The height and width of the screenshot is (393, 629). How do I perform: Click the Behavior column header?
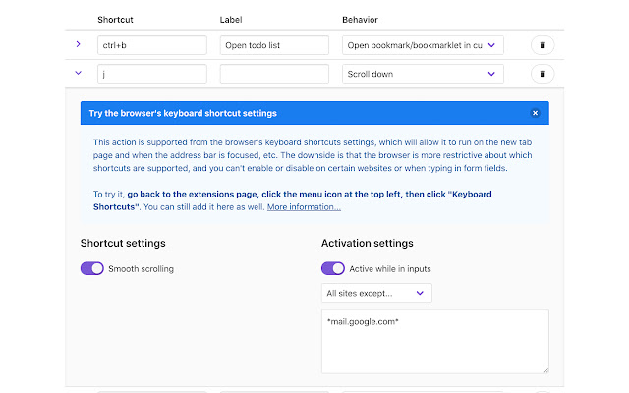coord(360,20)
